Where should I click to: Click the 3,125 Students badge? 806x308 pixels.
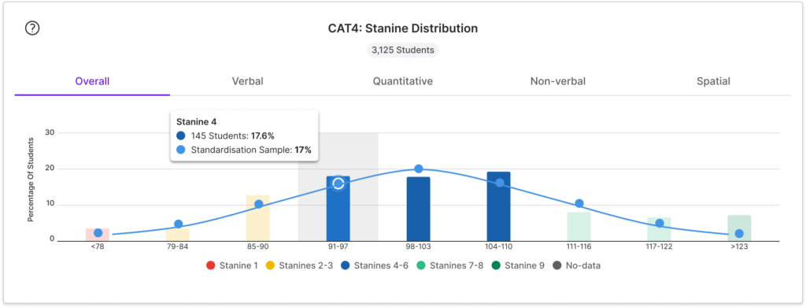point(403,50)
